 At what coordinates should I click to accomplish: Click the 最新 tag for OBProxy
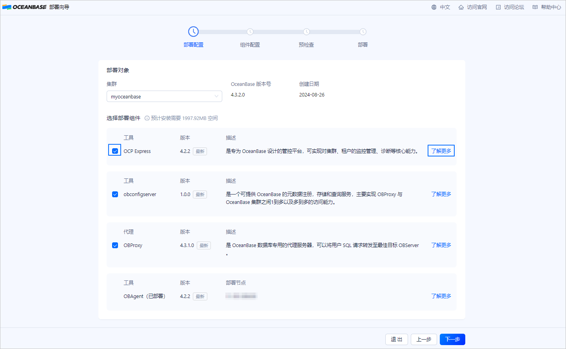pyautogui.click(x=204, y=245)
